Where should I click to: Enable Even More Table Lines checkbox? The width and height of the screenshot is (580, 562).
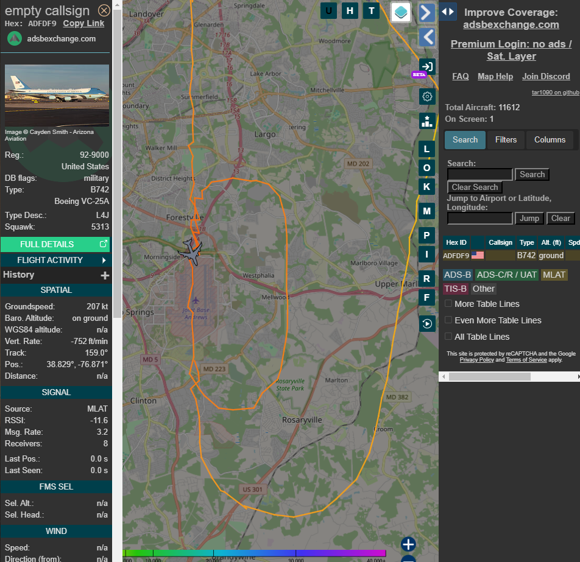click(x=448, y=320)
